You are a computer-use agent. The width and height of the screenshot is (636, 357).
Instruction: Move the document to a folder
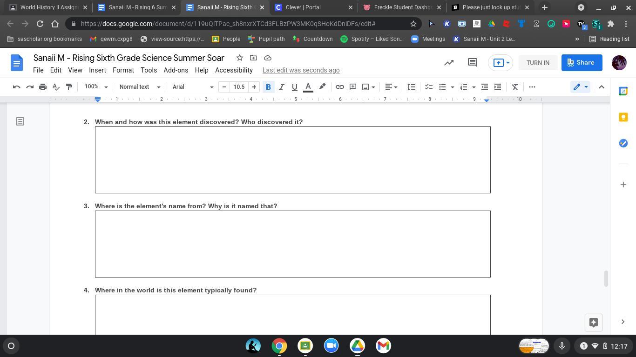click(x=253, y=58)
